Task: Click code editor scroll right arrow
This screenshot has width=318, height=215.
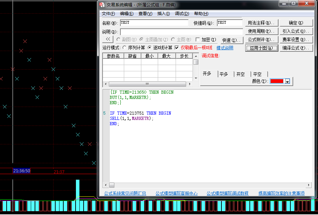Action: [309, 185]
